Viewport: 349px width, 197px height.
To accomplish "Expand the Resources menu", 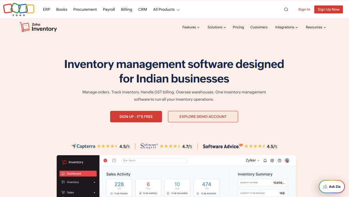I will 316,27.
